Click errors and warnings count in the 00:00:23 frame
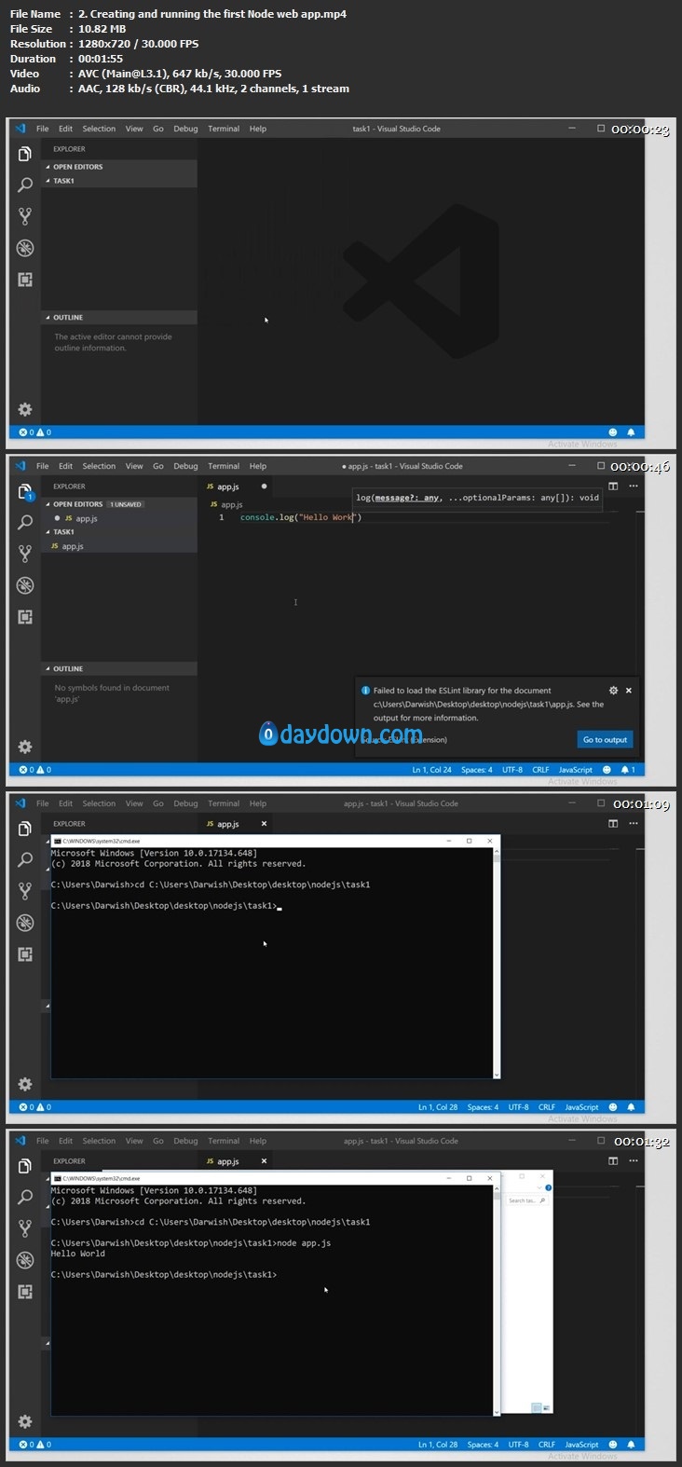Viewport: 682px width, 1467px height. [x=35, y=432]
